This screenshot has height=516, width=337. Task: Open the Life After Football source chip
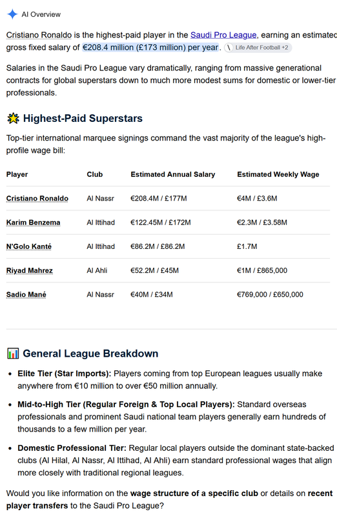[x=258, y=48]
